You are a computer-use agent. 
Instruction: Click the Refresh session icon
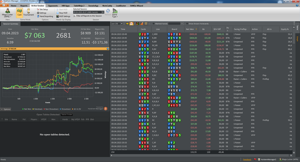108,12
